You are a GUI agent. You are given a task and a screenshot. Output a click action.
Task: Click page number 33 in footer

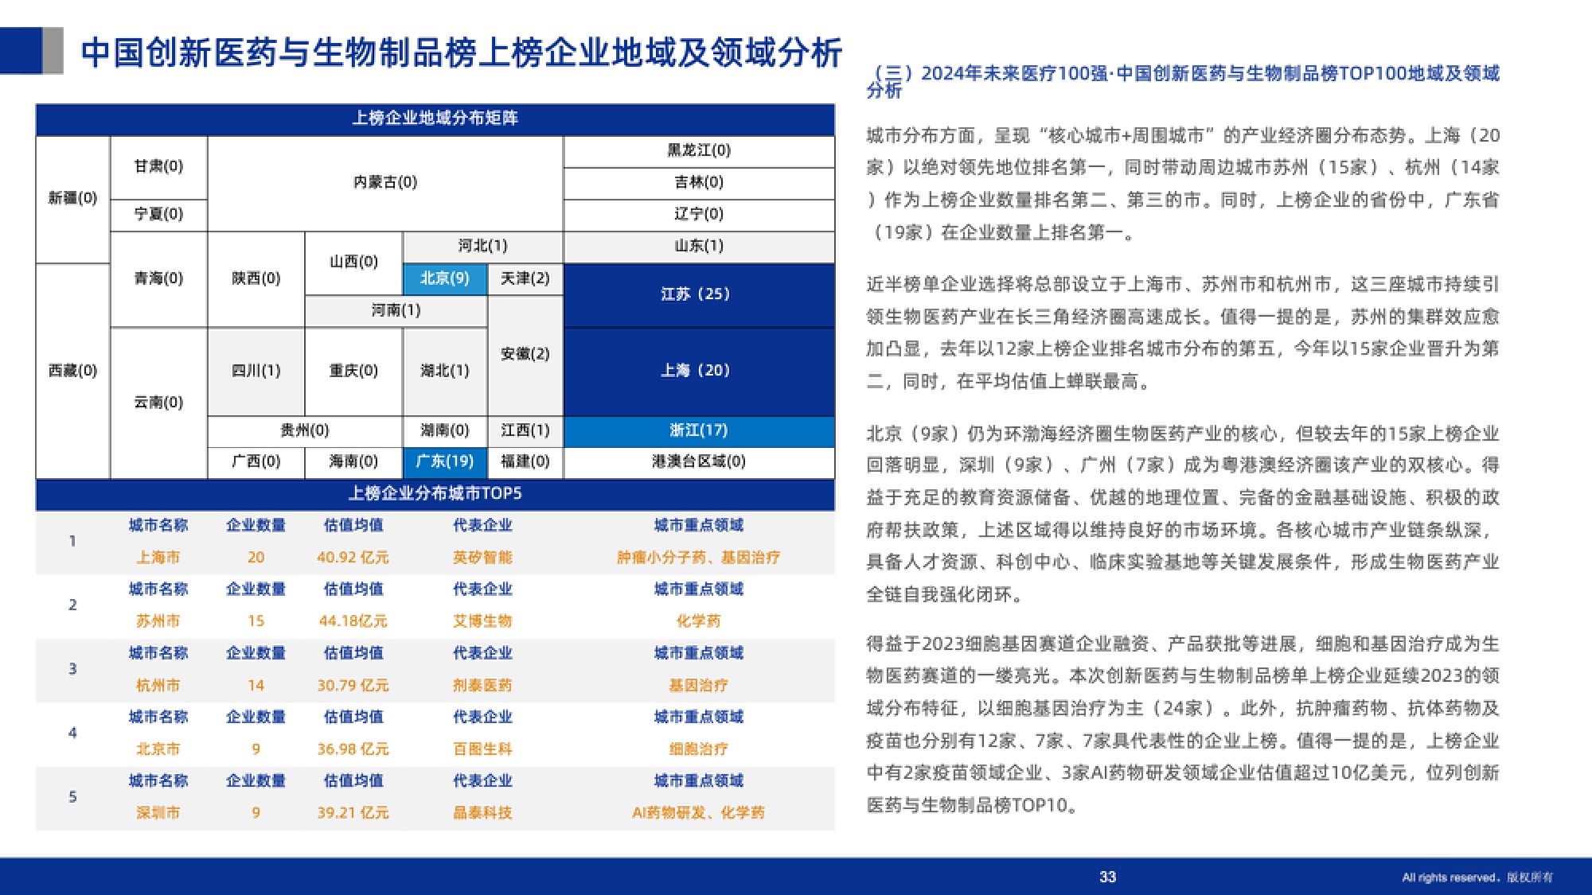coord(1107,877)
